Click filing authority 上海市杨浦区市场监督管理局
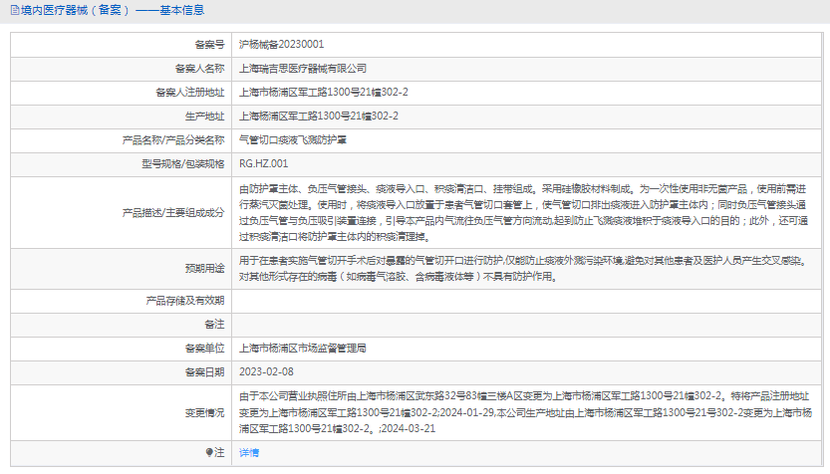The width and height of the screenshot is (830, 474). (302, 349)
